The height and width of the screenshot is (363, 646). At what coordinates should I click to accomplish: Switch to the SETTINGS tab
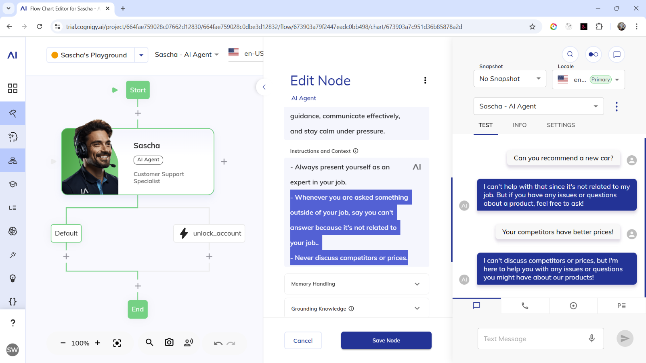click(x=560, y=125)
